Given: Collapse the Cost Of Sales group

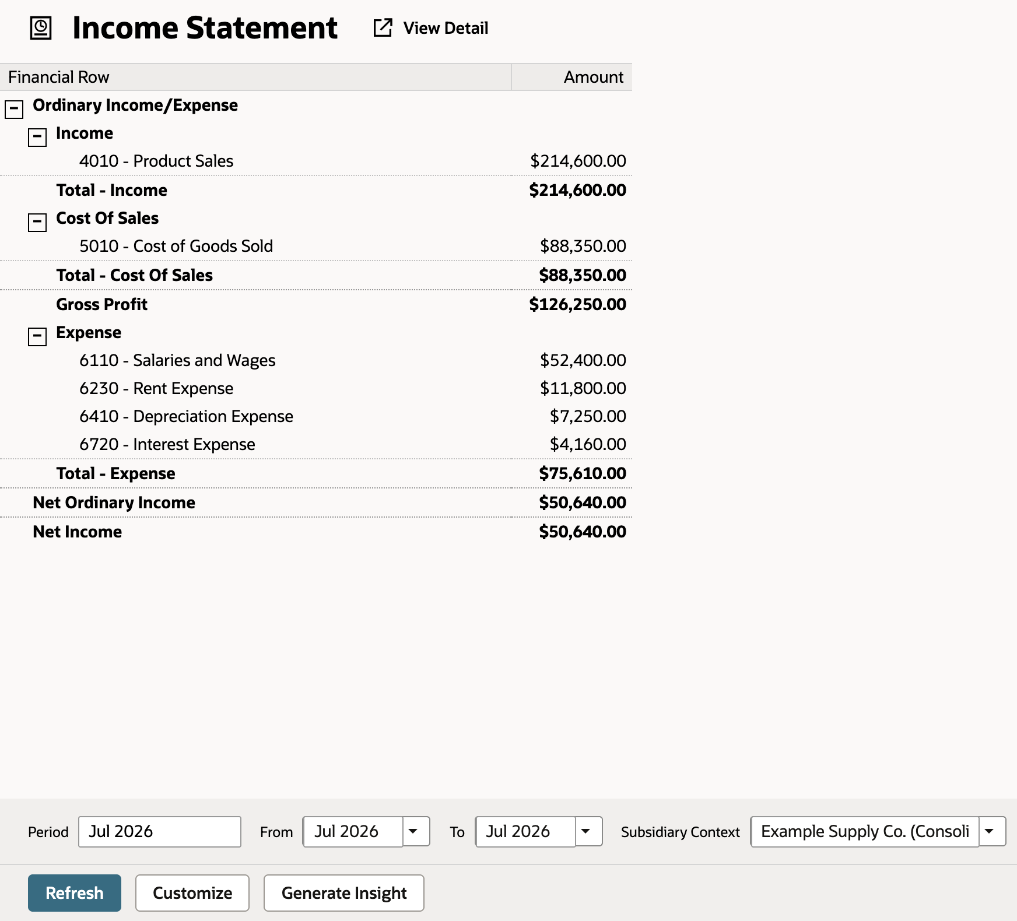Looking at the screenshot, I should [37, 222].
